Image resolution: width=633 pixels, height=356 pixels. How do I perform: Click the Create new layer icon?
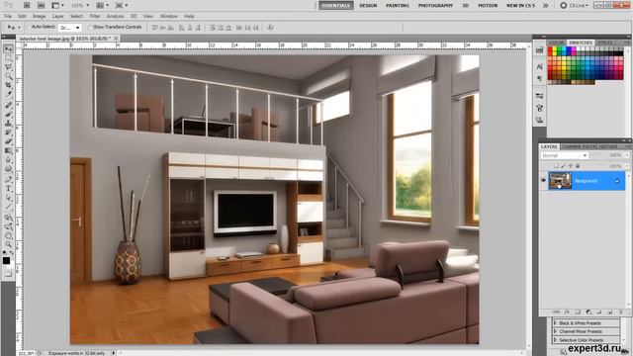click(610, 312)
